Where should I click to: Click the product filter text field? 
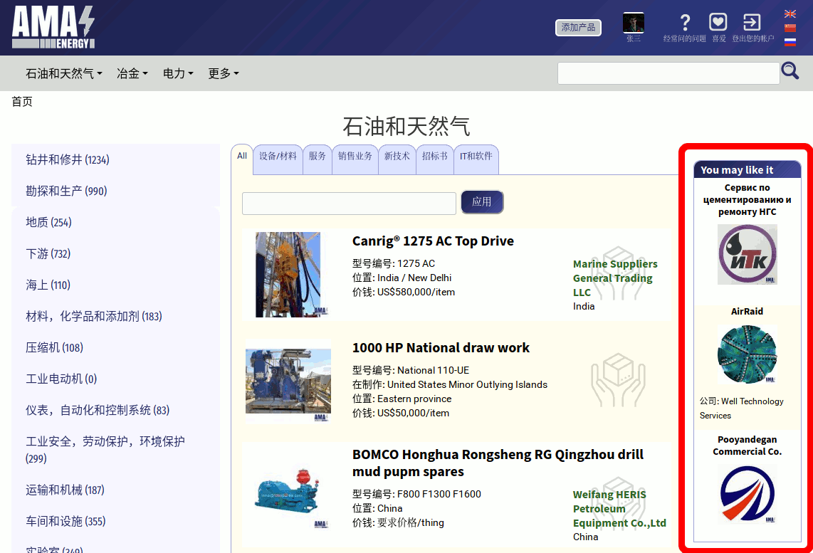349,203
